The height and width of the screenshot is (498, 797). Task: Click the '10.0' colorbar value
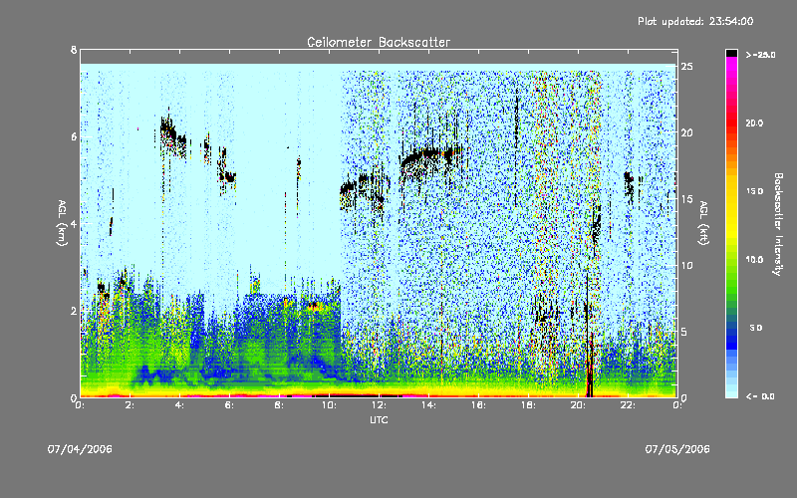point(754,260)
